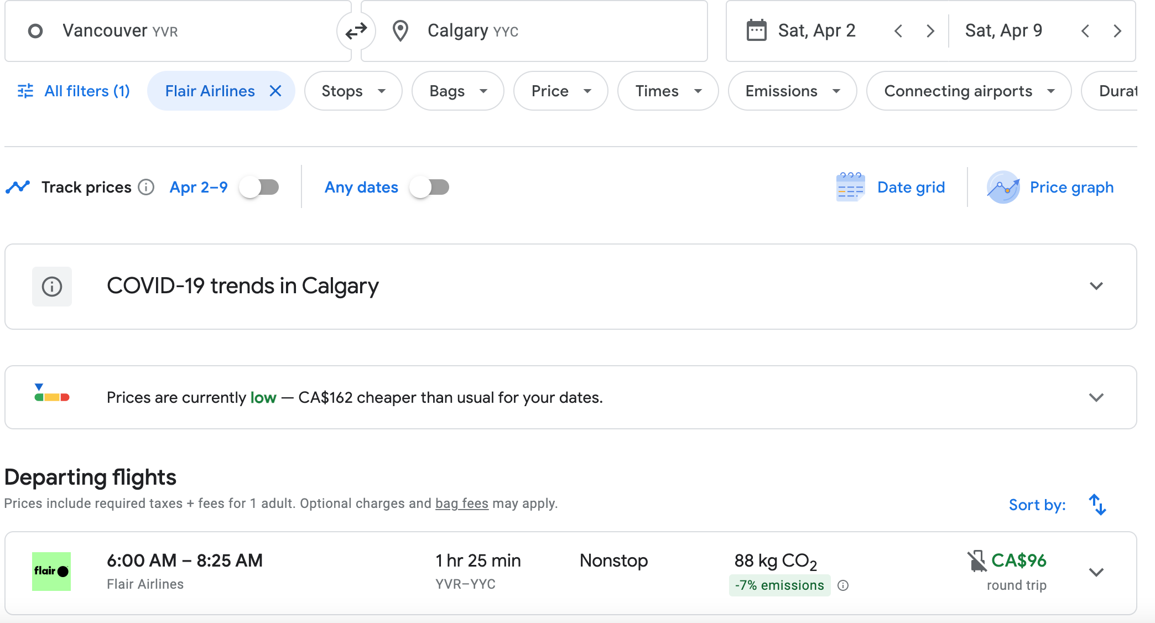Click the CA$96 round trip price
This screenshot has width=1155, height=623.
click(x=1018, y=561)
